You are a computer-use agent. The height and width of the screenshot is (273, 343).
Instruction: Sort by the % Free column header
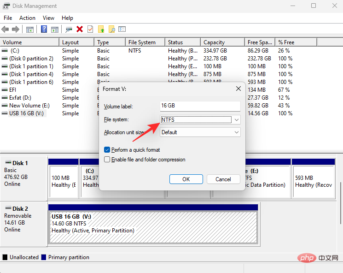click(296, 42)
